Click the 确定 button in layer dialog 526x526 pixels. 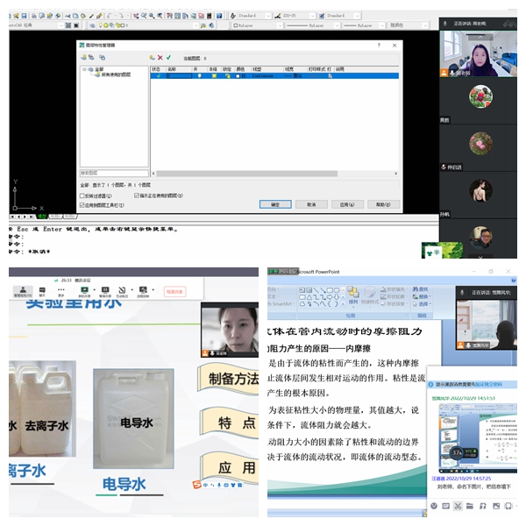[274, 204]
